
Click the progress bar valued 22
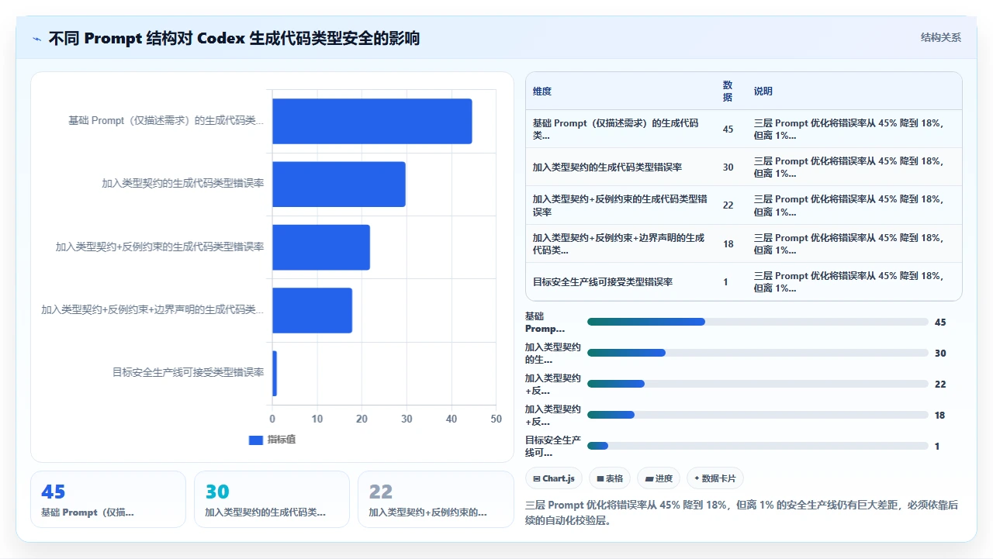point(757,384)
